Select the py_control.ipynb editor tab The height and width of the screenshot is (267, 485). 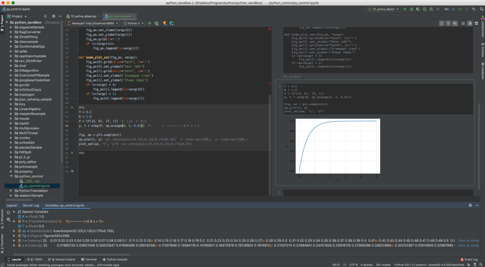click(x=120, y=16)
